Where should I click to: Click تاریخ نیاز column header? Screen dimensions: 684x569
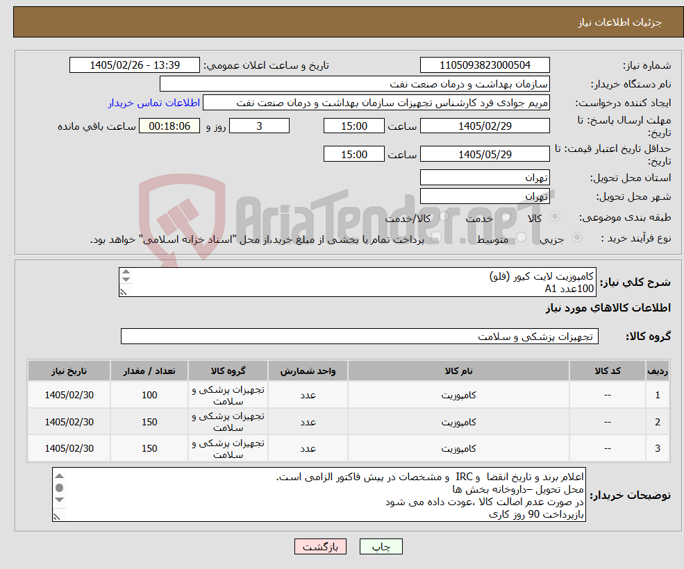point(69,371)
